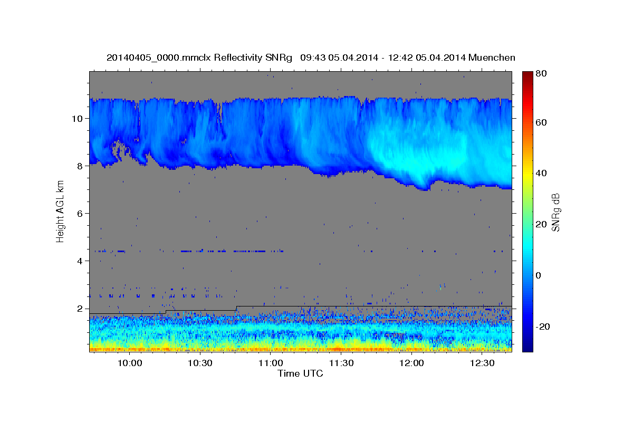This screenshot has width=633, height=422.
Task: Click the 11:00 time tick label
Action: pos(270,363)
